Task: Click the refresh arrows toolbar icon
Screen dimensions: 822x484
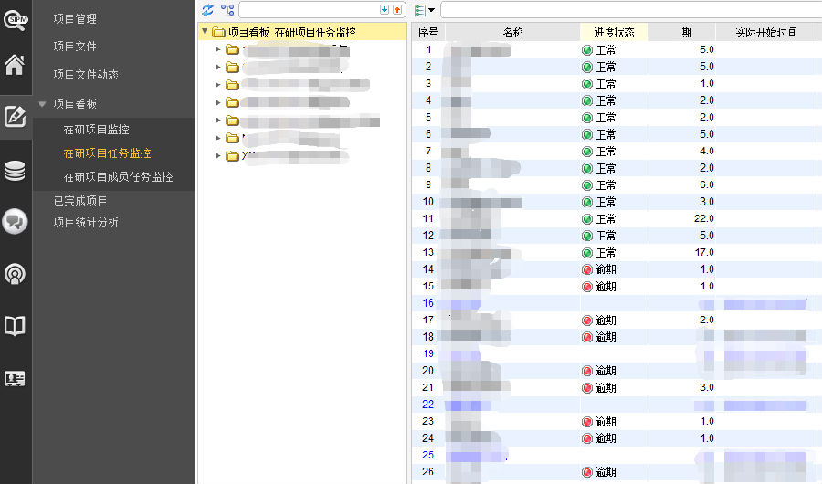Action: click(207, 9)
